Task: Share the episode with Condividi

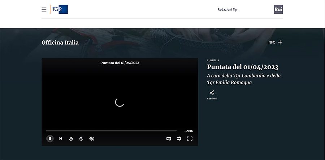Action: [x=212, y=95]
